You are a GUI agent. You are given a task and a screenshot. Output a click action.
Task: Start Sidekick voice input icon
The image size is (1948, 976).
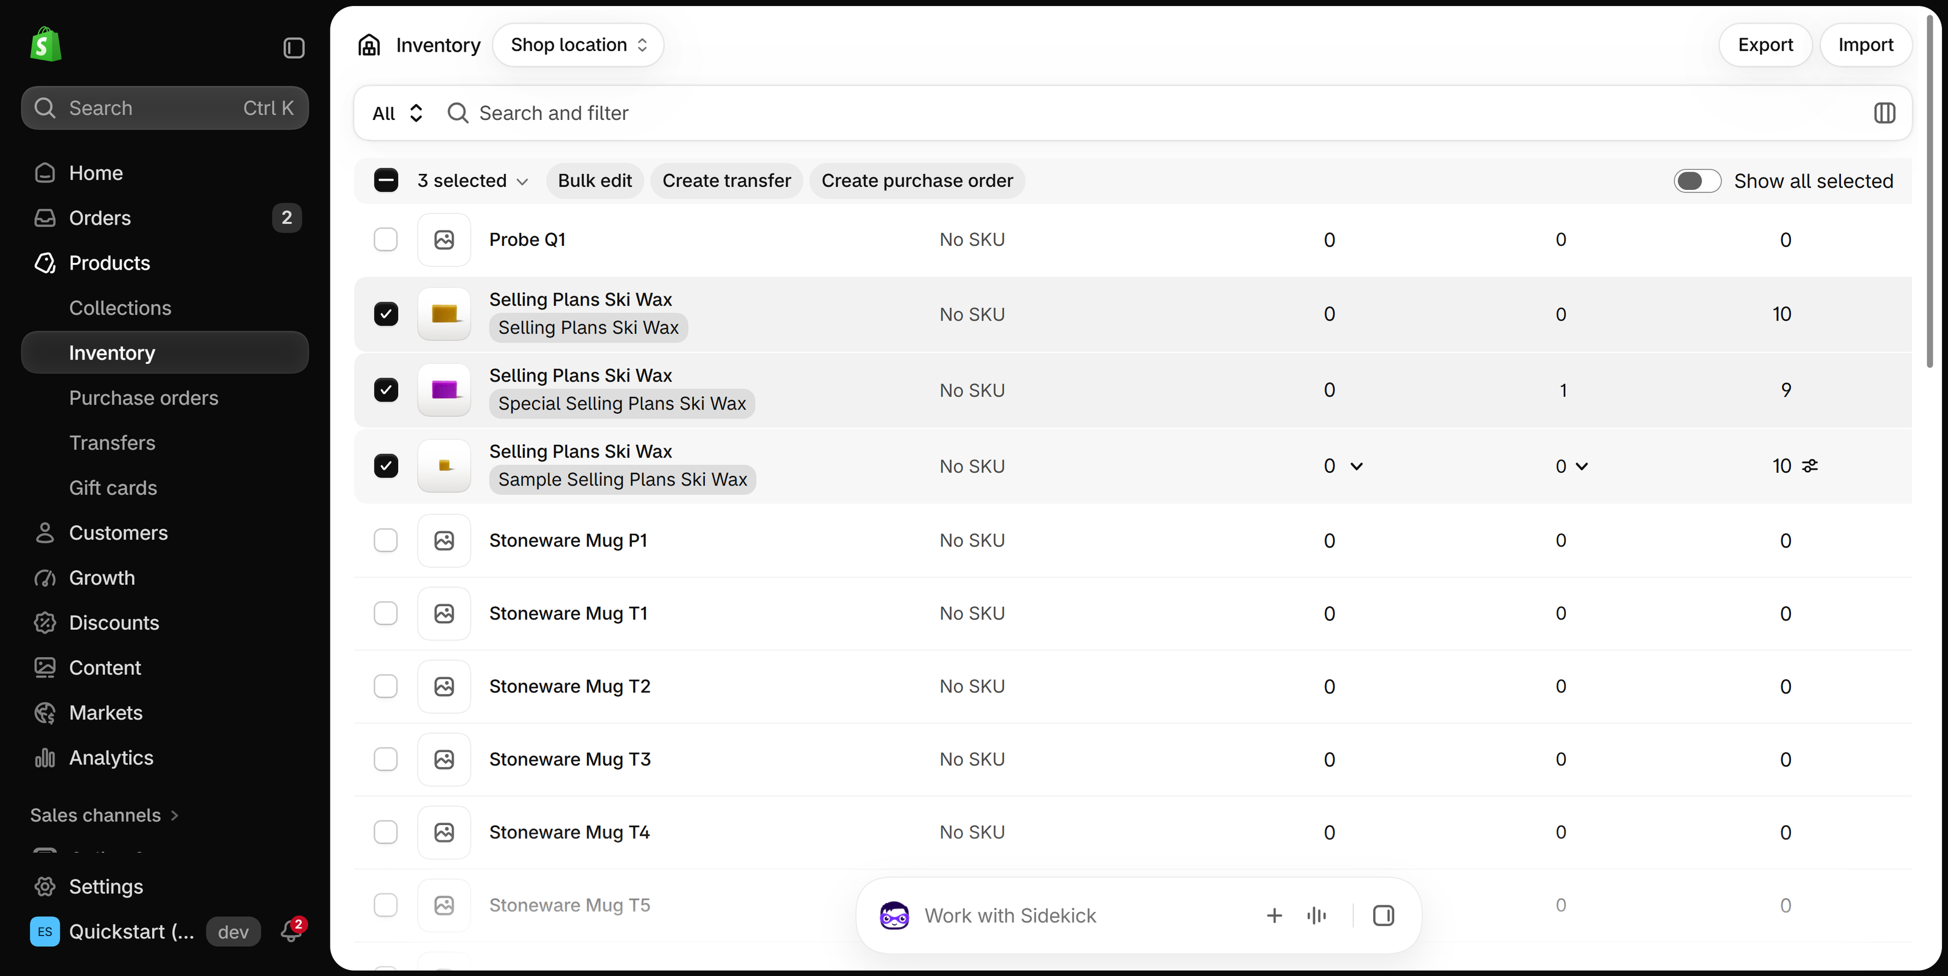click(1317, 916)
